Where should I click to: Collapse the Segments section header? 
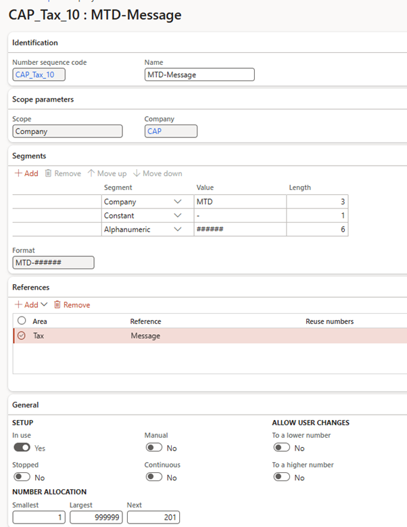coord(29,156)
